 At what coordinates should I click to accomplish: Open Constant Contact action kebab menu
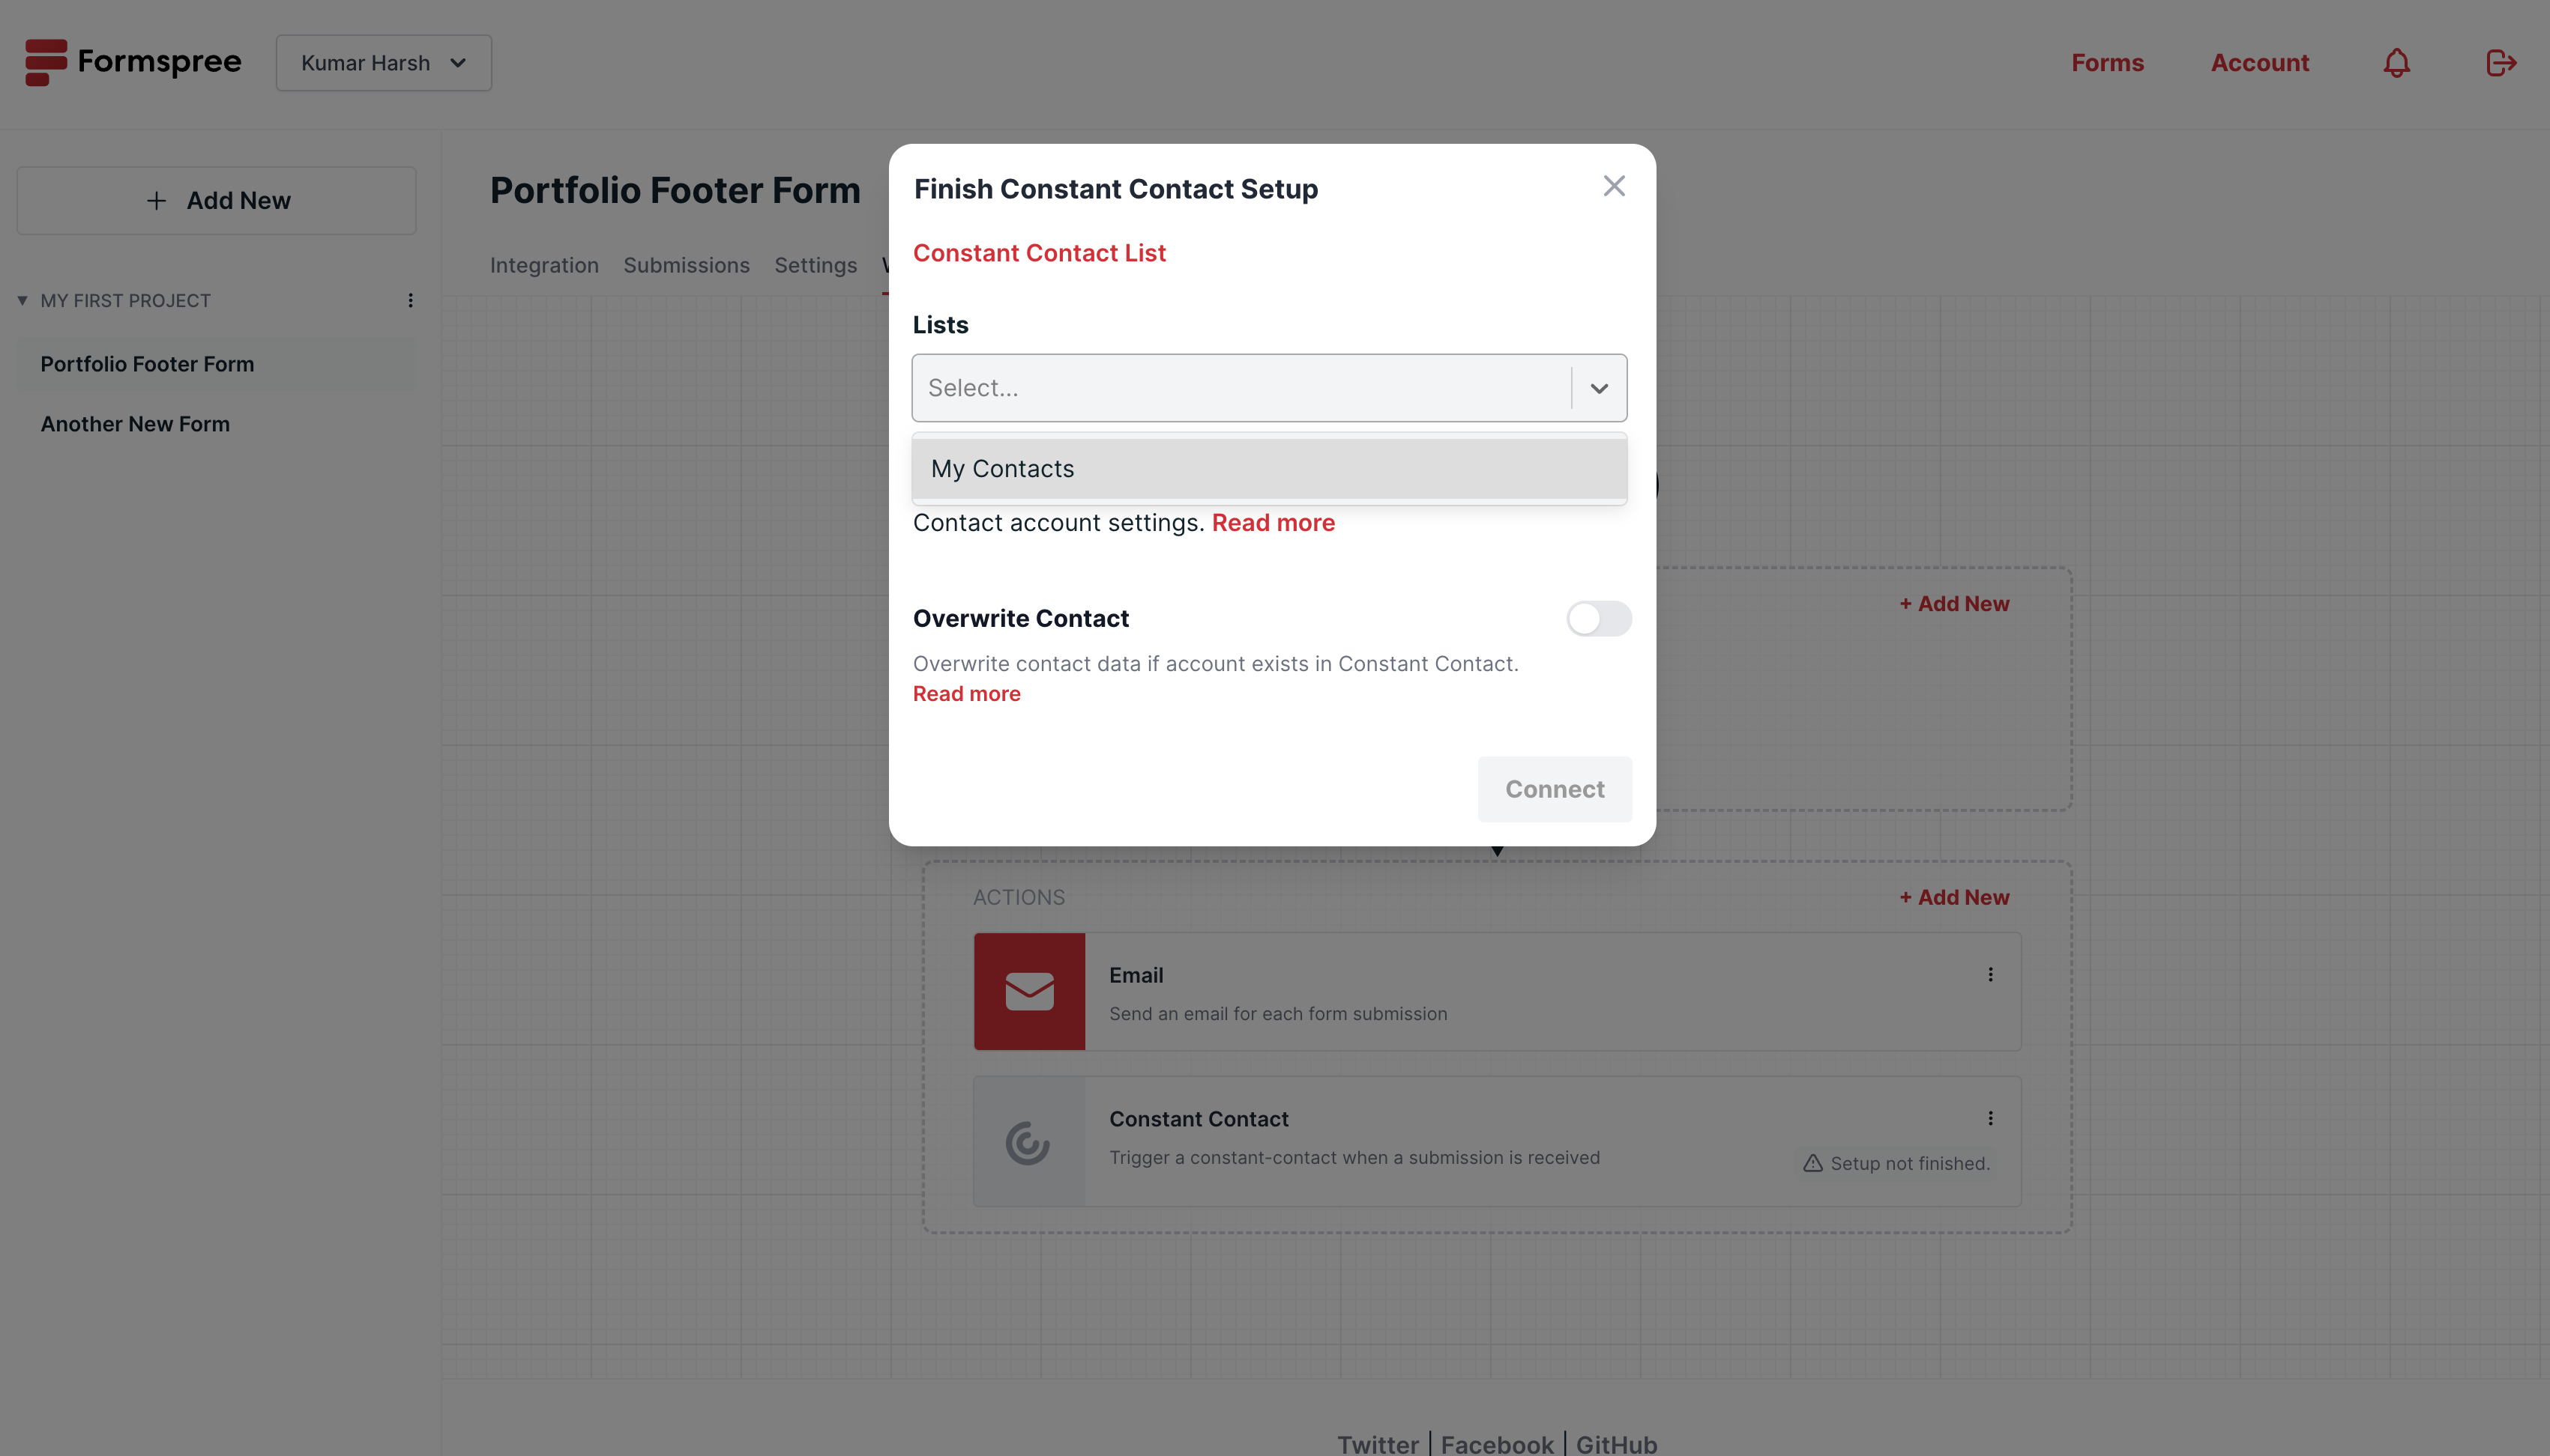1989,1118
